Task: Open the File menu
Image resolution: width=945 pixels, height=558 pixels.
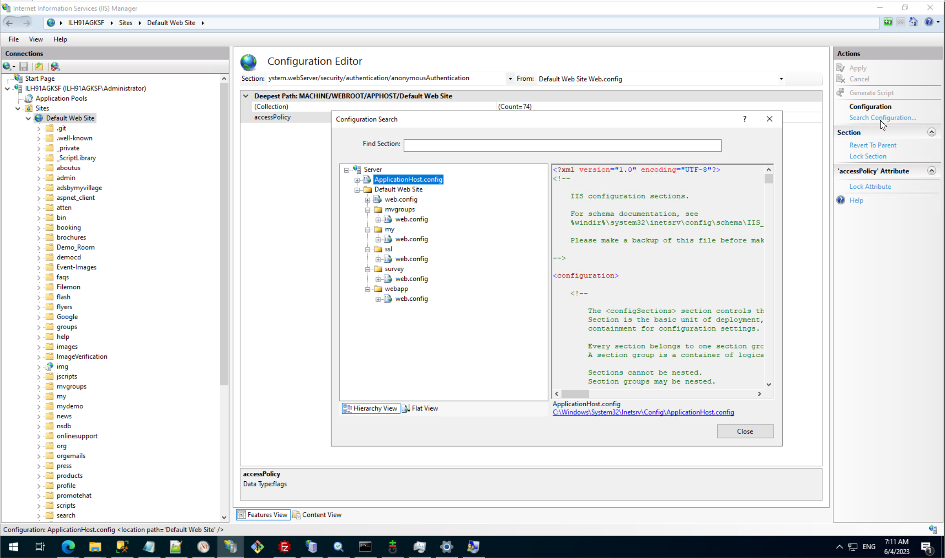Action: (14, 39)
